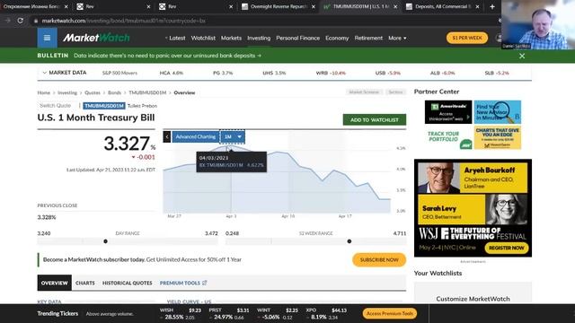This screenshot has height=323, width=575.
Task: Click the PRST trending ticker
Action: [229, 313]
